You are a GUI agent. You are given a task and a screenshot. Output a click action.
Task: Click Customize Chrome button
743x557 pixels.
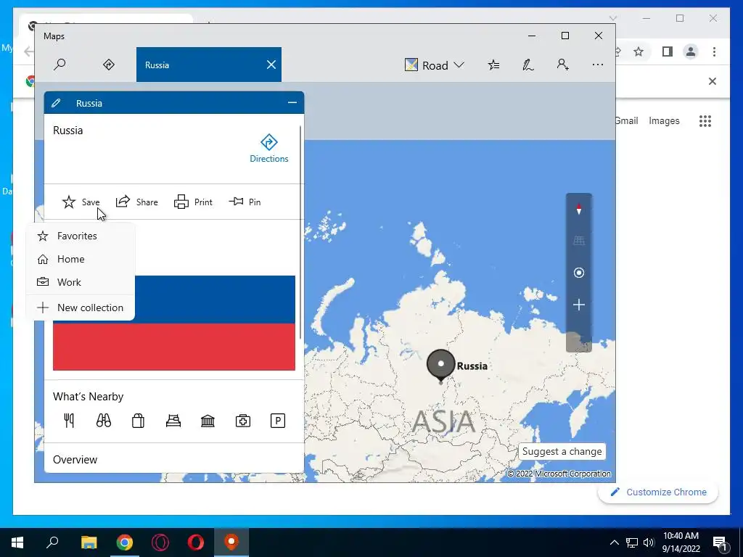click(x=658, y=492)
